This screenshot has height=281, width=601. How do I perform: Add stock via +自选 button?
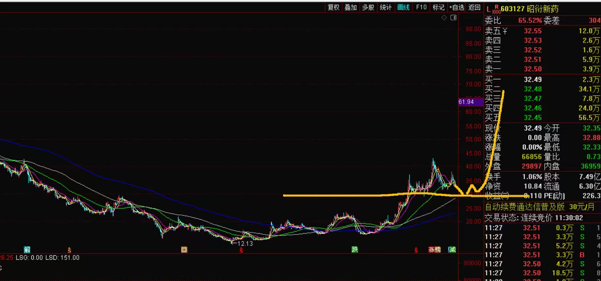[x=457, y=7]
